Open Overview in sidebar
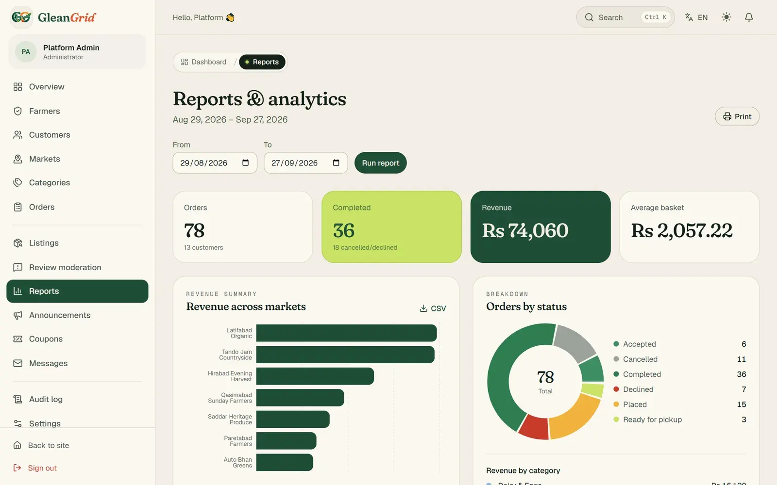The height and width of the screenshot is (485, 777). point(77,87)
